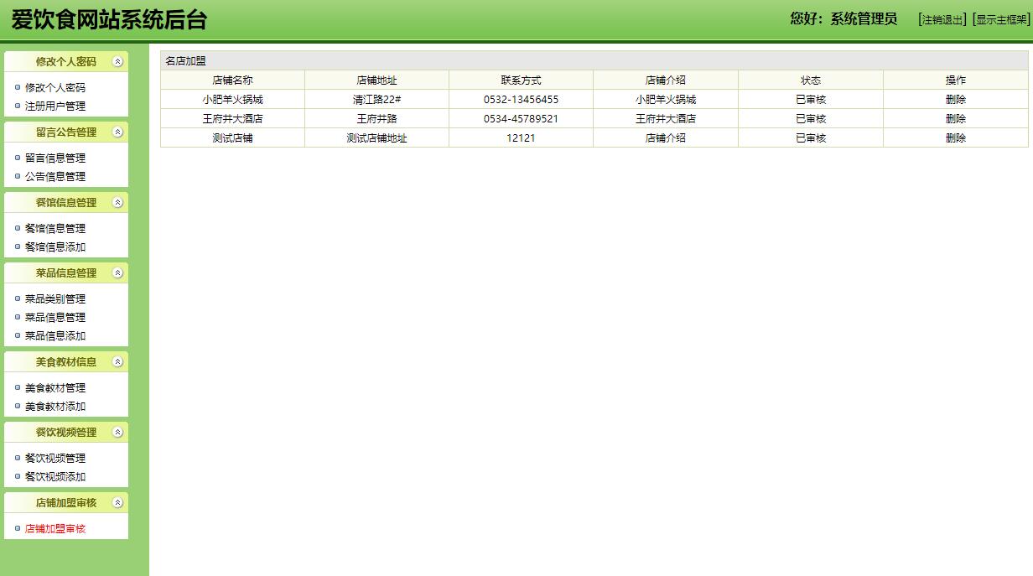Click bullet icon beside 公告信息管理
The height and width of the screenshot is (576, 1033).
(x=18, y=176)
